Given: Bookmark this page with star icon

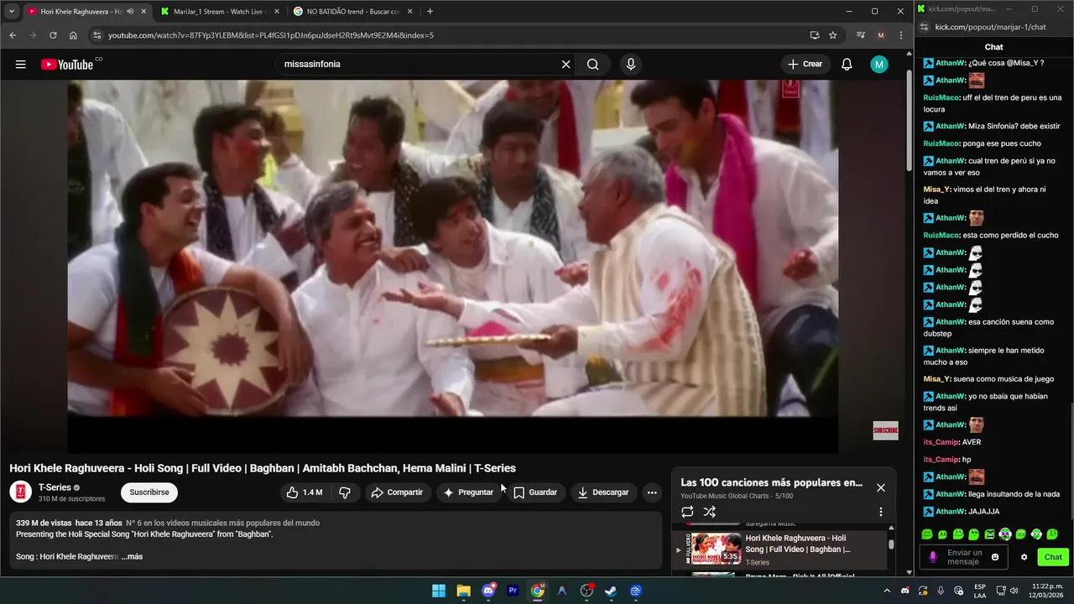Looking at the screenshot, I should coord(832,35).
